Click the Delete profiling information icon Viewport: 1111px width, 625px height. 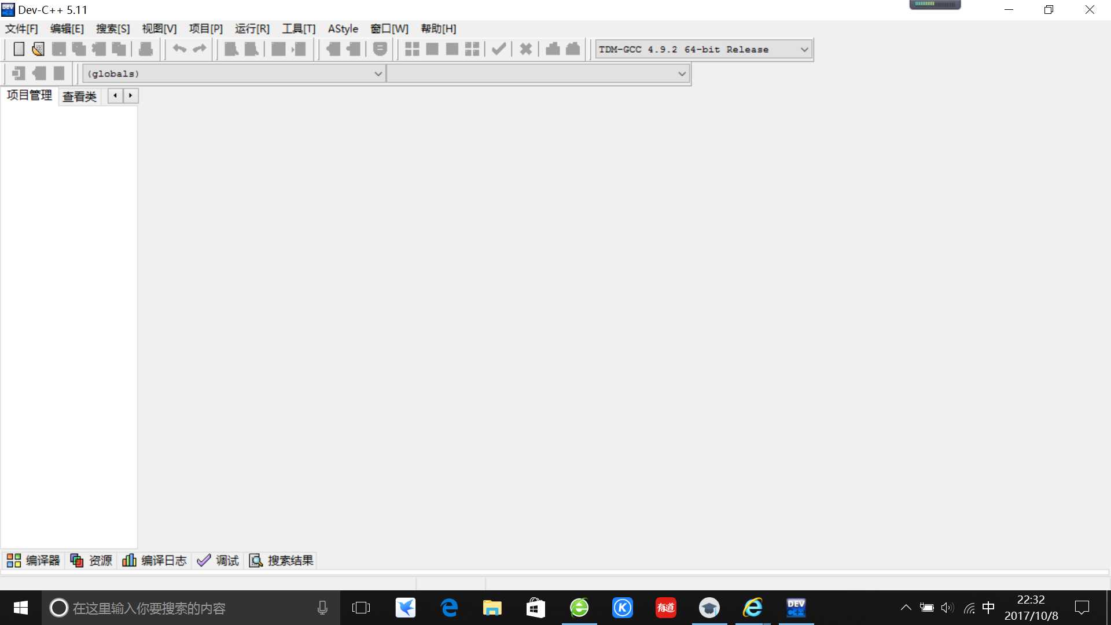[573, 49]
